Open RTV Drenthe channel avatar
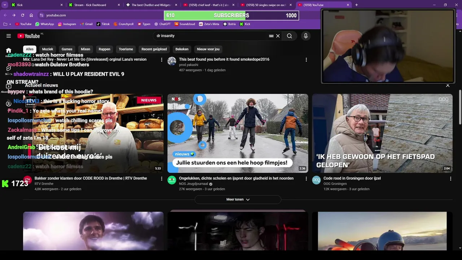 point(27,180)
